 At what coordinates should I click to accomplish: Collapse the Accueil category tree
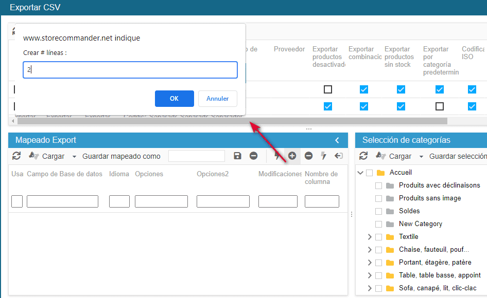coord(360,173)
